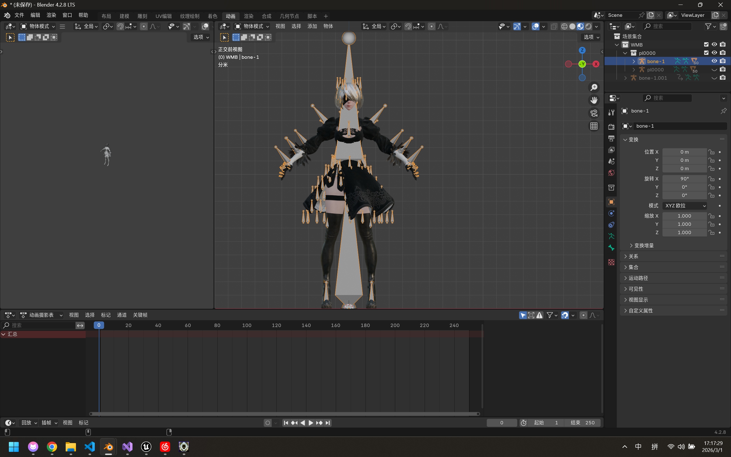Screen dimensions: 731x457
Task: Uncheck WMB collection exclude checkbox
Action: pyautogui.click(x=706, y=45)
